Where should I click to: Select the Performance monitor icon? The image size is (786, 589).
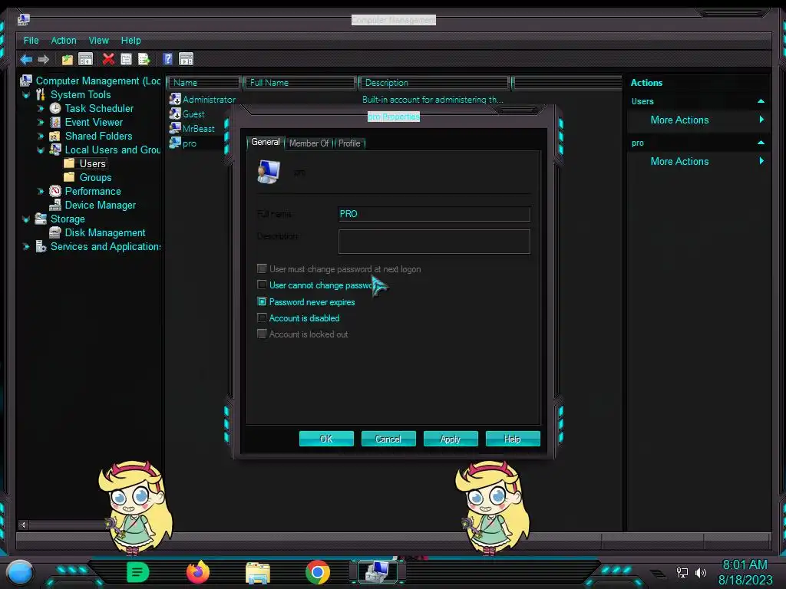tap(55, 191)
